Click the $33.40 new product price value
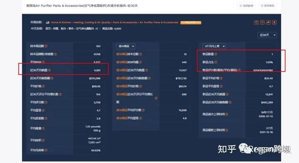Image resolution: width=299 pixels, height=163 pixels. coord(269,78)
